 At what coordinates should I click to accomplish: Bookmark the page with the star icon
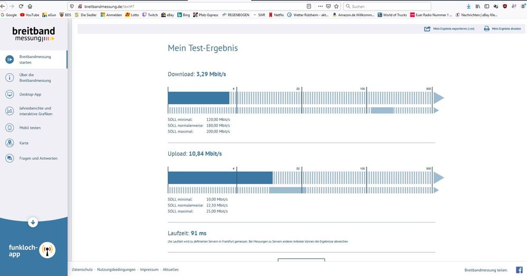click(337, 6)
